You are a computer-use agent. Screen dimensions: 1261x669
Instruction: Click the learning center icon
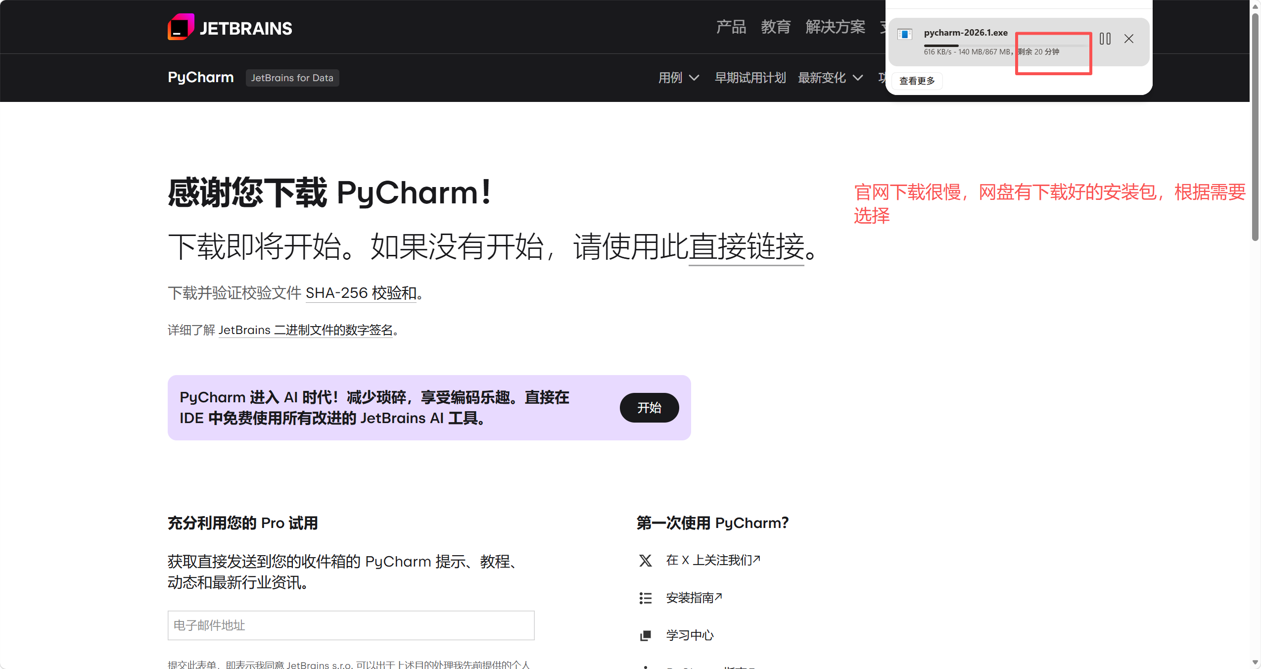click(x=645, y=636)
